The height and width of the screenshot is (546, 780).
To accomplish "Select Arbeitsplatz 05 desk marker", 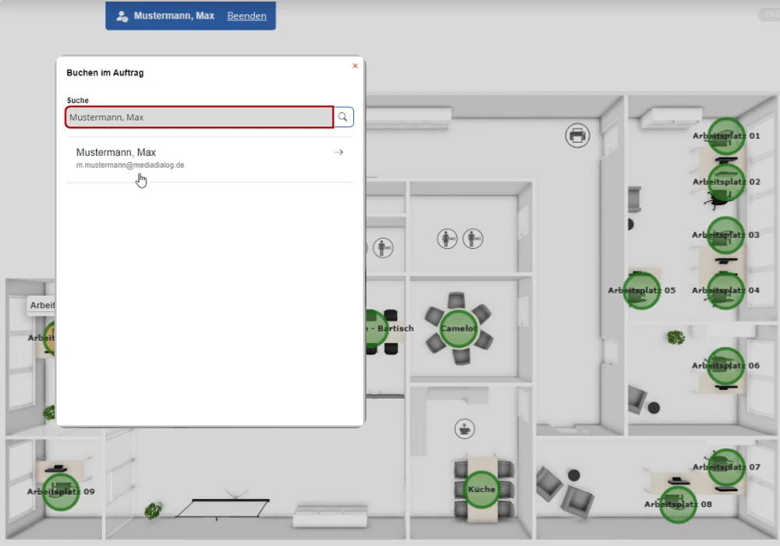I will [x=642, y=290].
